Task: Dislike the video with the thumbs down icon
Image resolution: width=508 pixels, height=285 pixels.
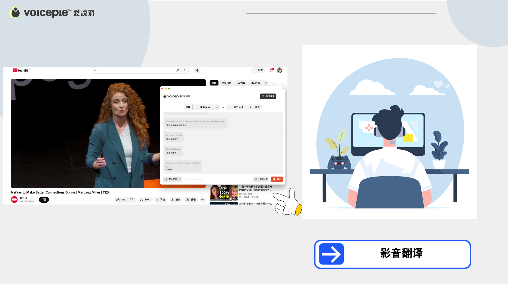Action: coord(132,200)
